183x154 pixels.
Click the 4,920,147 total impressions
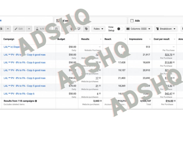click(146, 101)
